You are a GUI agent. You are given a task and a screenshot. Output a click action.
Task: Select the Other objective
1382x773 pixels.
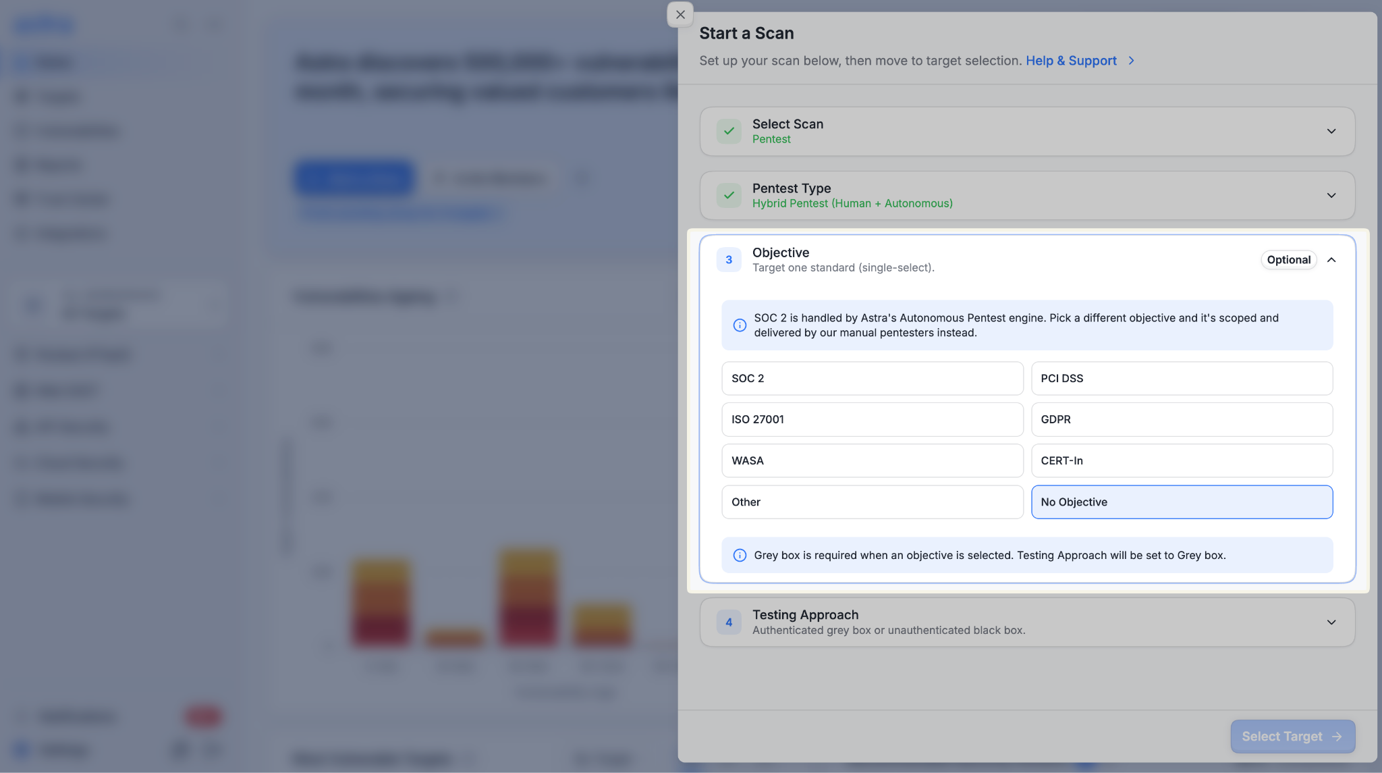[x=873, y=502]
